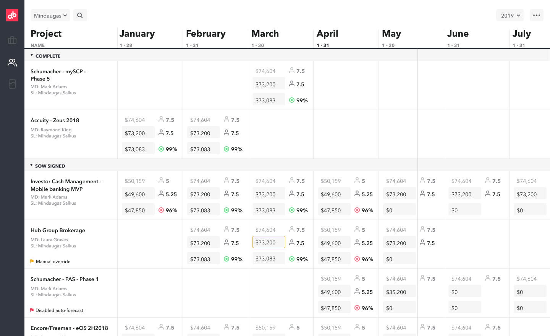Click $50,159 forecast in Encore/Freeman March
Image resolution: width=550 pixels, height=336 pixels.
[265, 328]
